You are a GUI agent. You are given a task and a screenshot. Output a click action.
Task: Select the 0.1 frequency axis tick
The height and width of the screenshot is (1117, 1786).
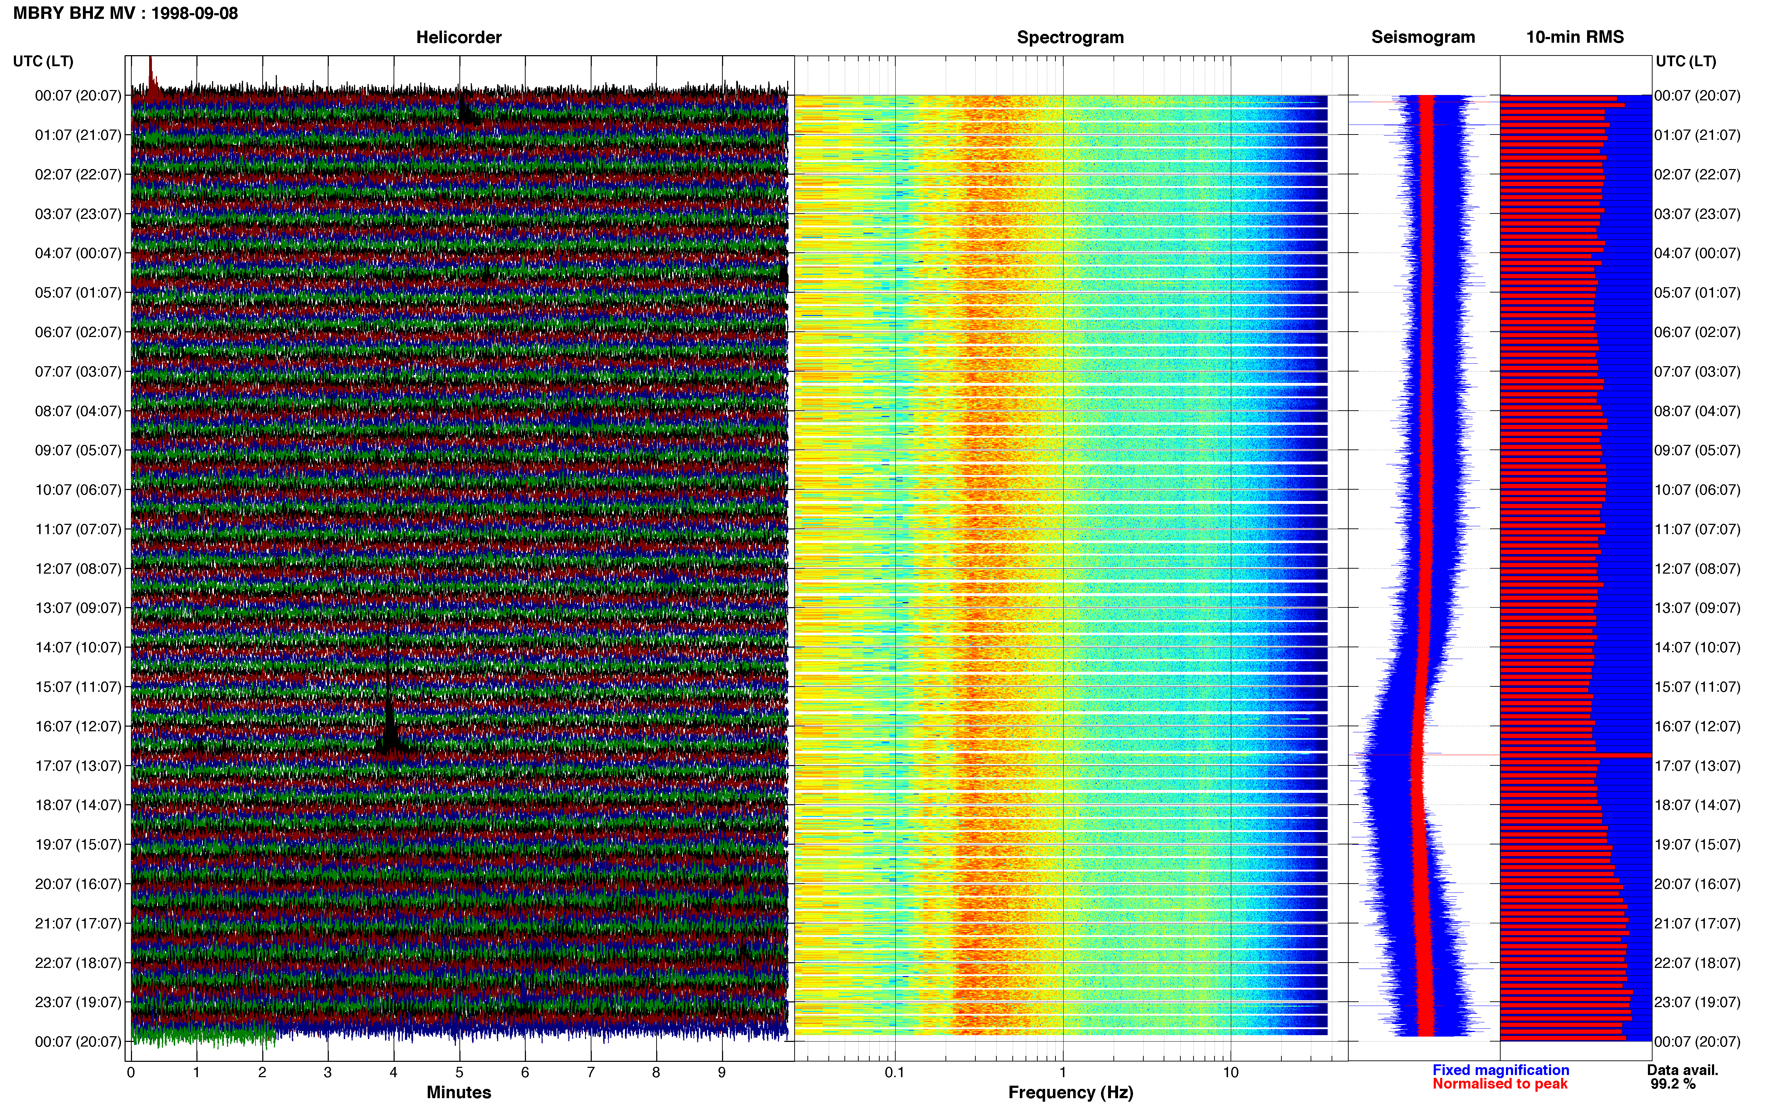pos(895,1073)
